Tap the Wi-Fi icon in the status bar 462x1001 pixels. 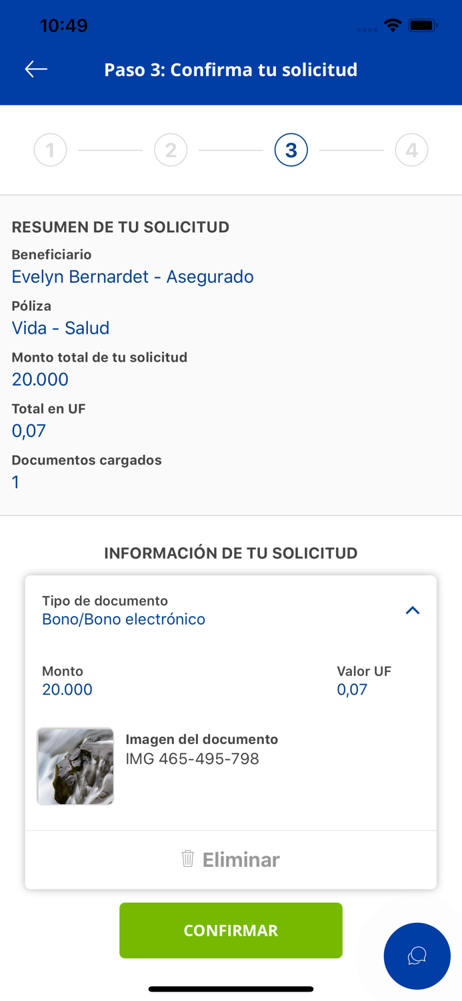(x=392, y=25)
